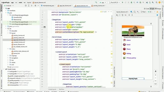Toggle the Resource Manager side tab
The height and width of the screenshot is (92, 164).
pyautogui.click(x=1, y=29)
